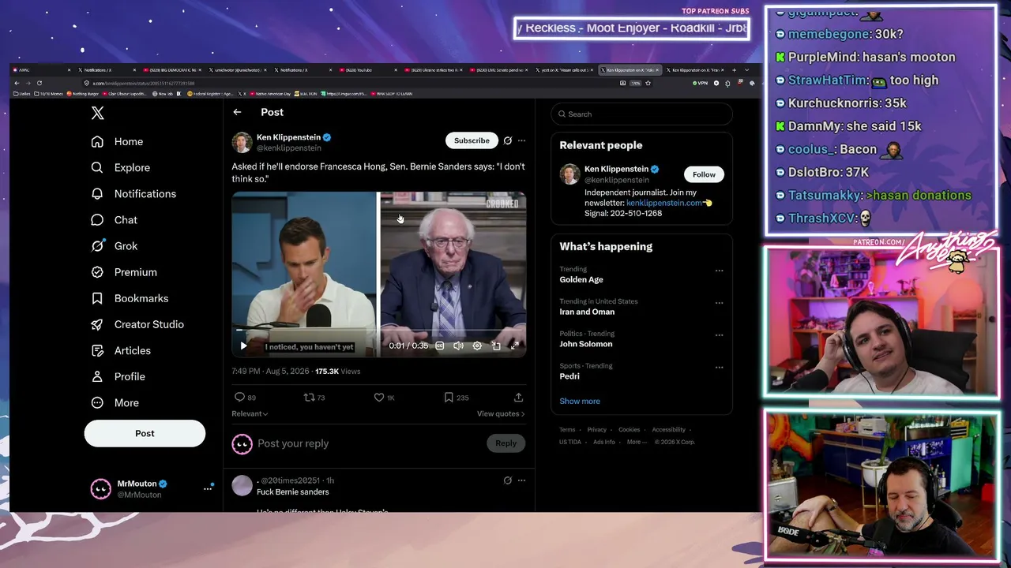Open Creator Studio
Viewport: 1011px width, 568px height.
[x=137, y=324]
